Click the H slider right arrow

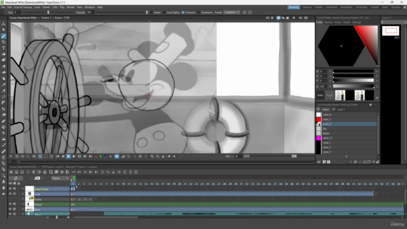coord(377,71)
